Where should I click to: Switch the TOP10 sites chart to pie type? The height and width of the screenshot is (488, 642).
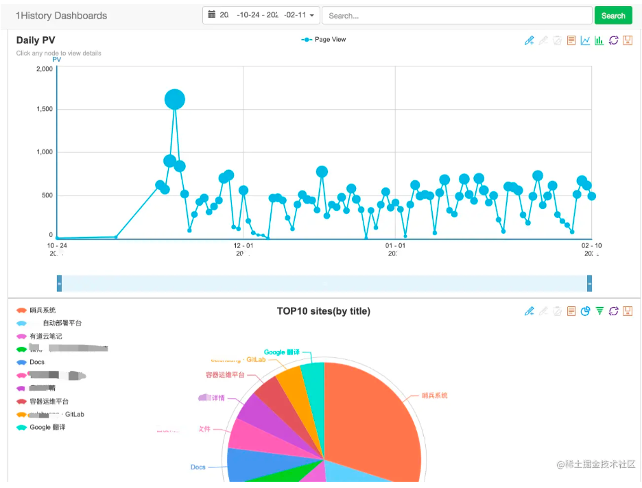coord(585,311)
